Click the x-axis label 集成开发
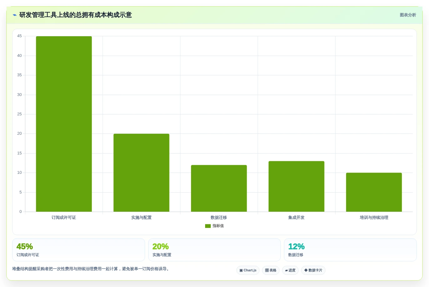This screenshot has height=287, width=429. point(296,218)
